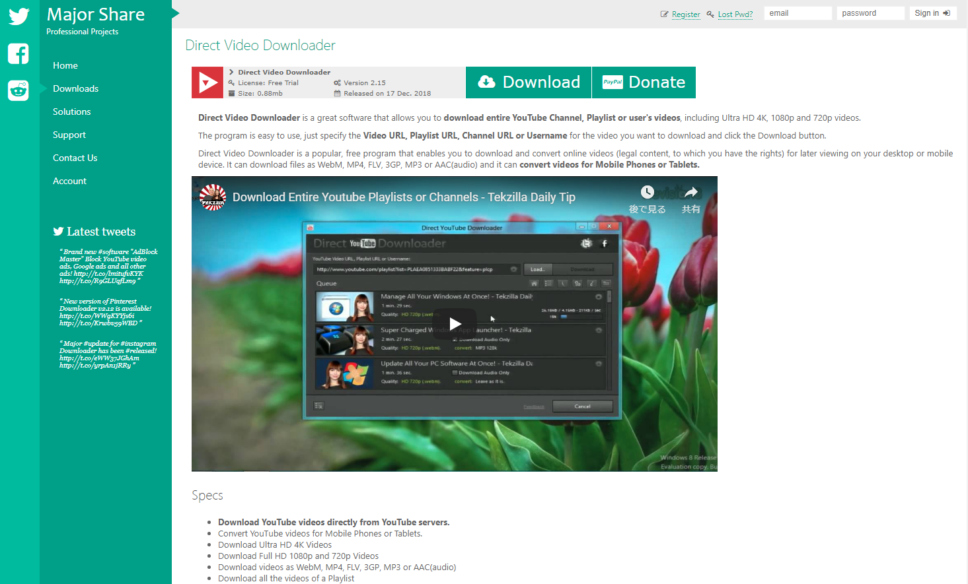Open the Facebook icon in the sidebar

point(19,53)
